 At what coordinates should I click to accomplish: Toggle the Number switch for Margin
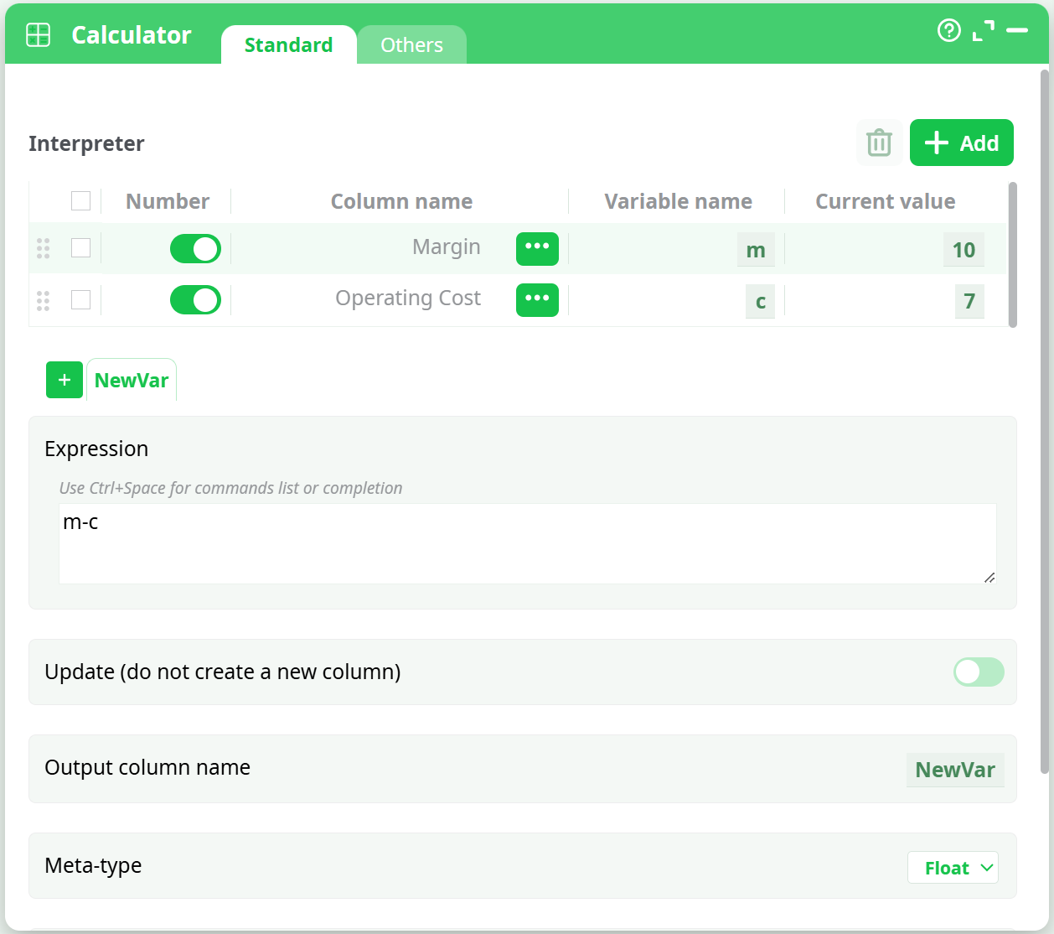[195, 249]
